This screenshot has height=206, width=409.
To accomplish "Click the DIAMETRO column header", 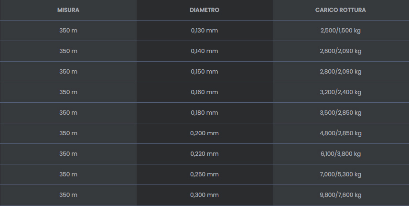I will (x=204, y=10).
